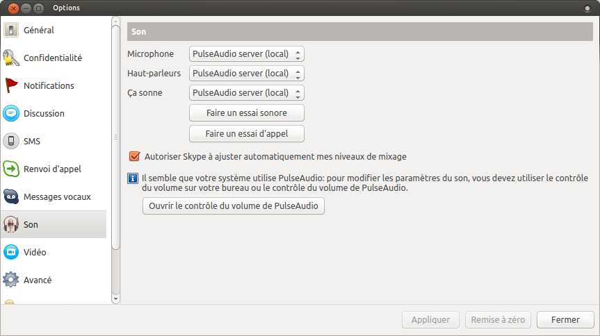Click the Vidéo camera icon
This screenshot has width=600, height=336.
pyautogui.click(x=10, y=253)
